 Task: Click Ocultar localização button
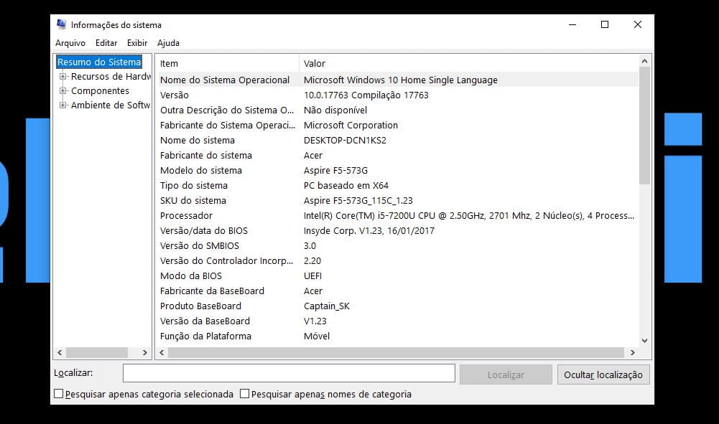click(x=603, y=374)
